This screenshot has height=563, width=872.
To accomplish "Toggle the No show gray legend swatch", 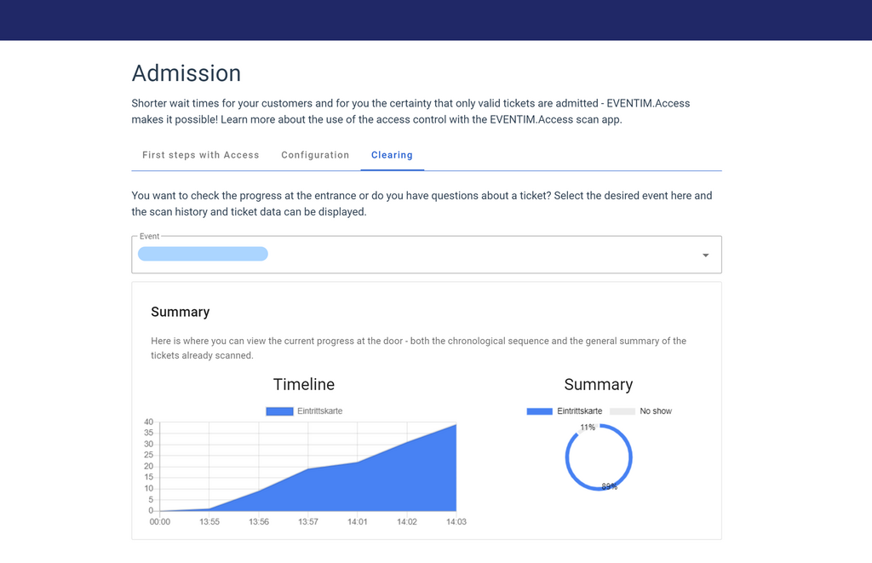I will pyautogui.click(x=622, y=411).
